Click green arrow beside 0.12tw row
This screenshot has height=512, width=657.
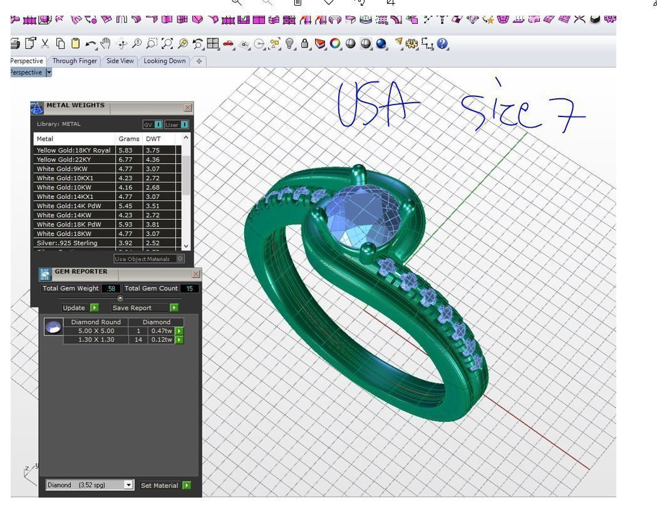[179, 339]
